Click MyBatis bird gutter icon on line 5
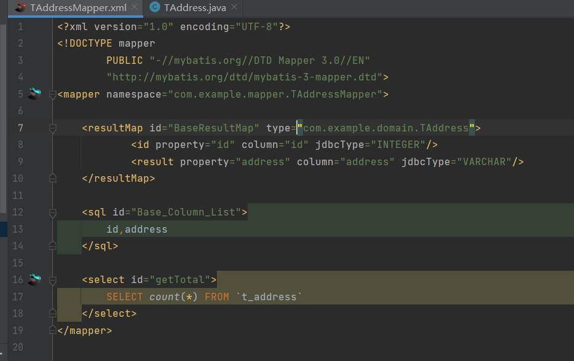The height and width of the screenshot is (361, 574). (35, 94)
